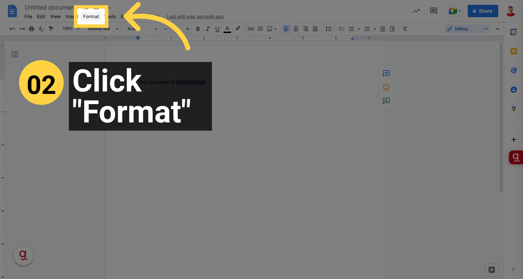Open the Edit menu

(41, 16)
